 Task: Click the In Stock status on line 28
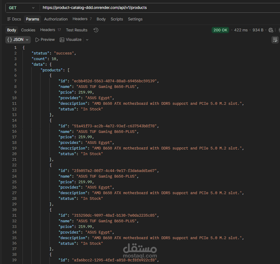click(x=92, y=199)
